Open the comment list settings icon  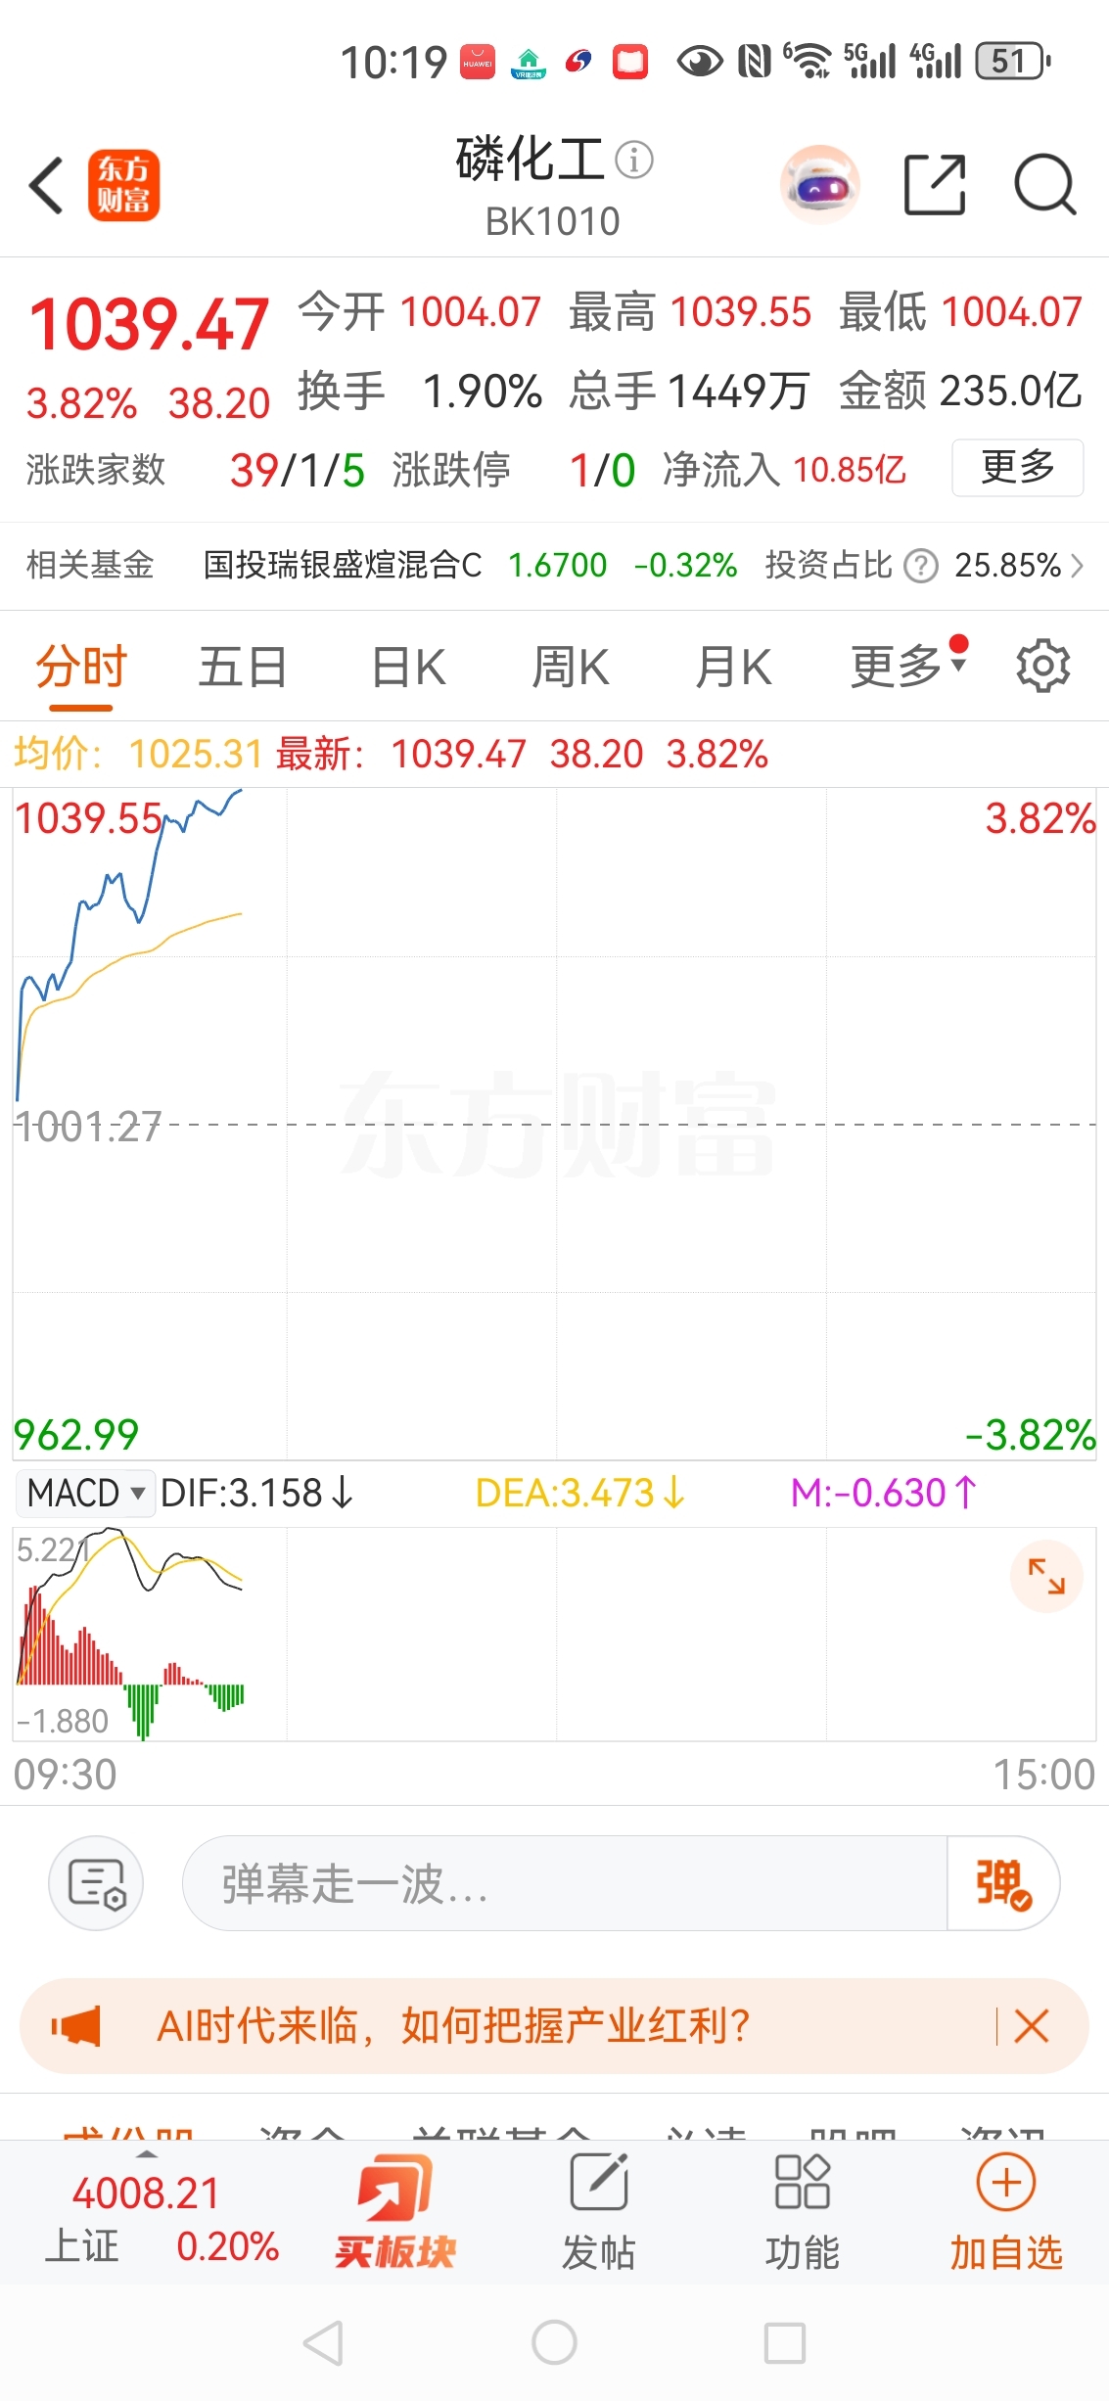(96, 1883)
